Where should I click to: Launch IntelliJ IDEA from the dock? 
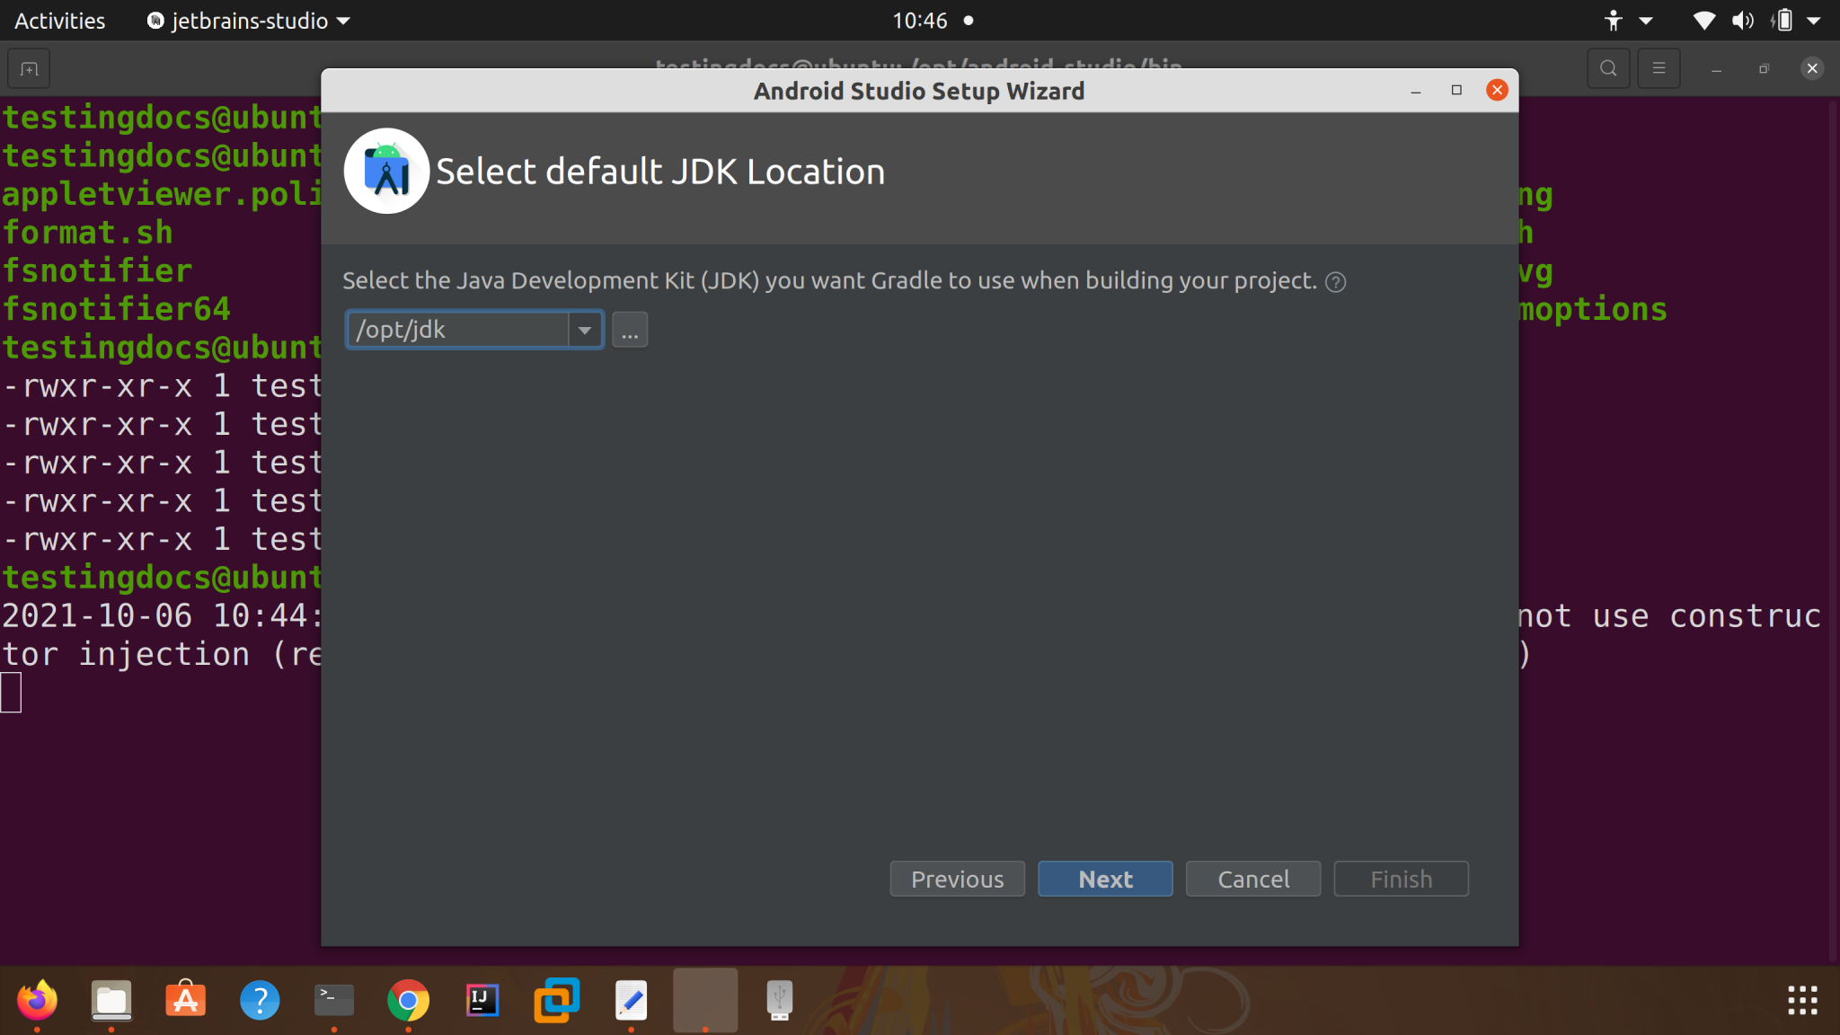pyautogui.click(x=482, y=999)
